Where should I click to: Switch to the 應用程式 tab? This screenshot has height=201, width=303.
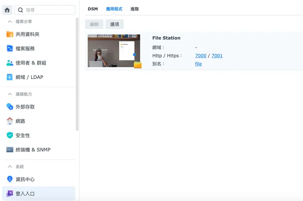tap(114, 9)
